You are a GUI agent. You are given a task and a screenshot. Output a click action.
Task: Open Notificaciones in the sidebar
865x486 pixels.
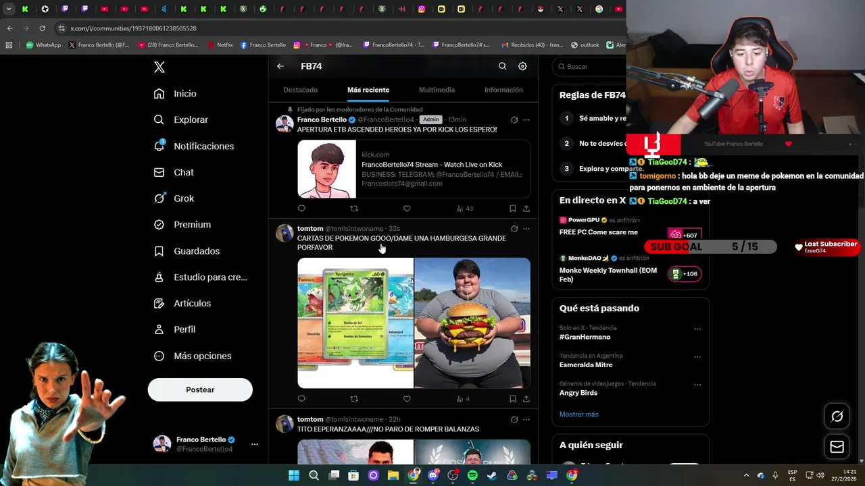click(193, 146)
